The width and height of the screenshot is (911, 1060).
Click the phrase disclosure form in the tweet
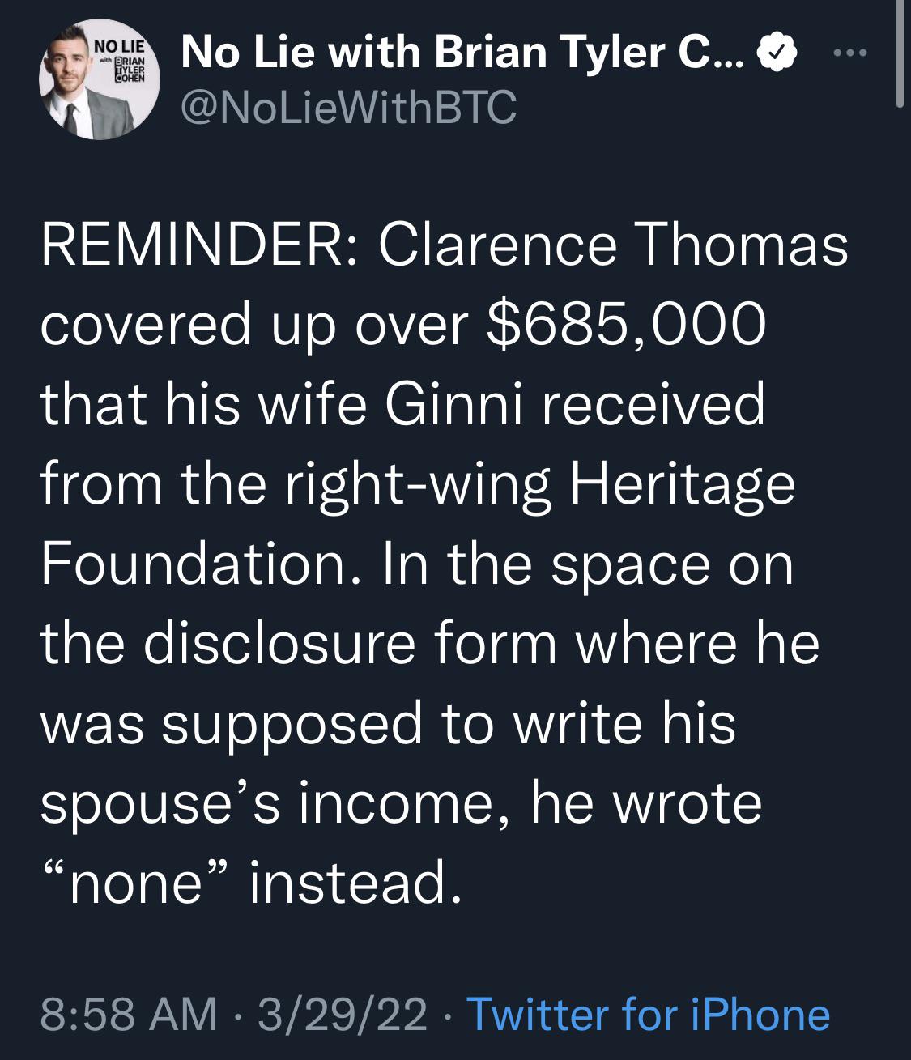[355, 645]
